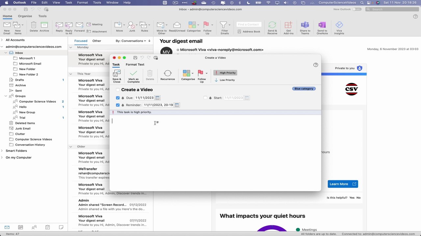
Task: Collapse the This Year message group
Action: (x=70, y=74)
